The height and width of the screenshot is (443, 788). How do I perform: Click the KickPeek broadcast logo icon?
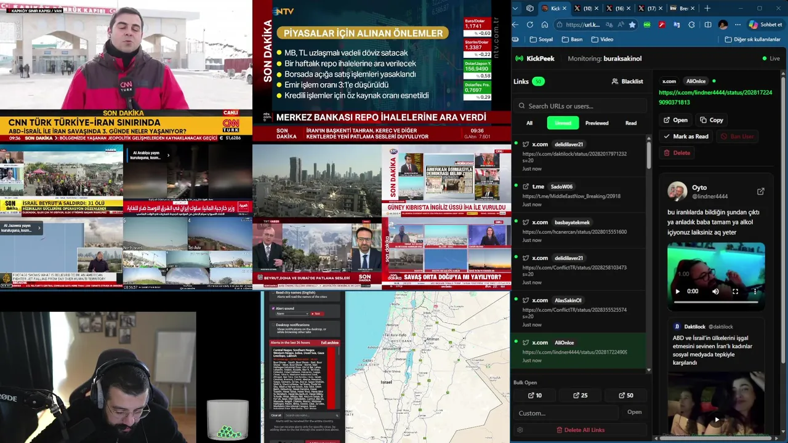[520, 58]
